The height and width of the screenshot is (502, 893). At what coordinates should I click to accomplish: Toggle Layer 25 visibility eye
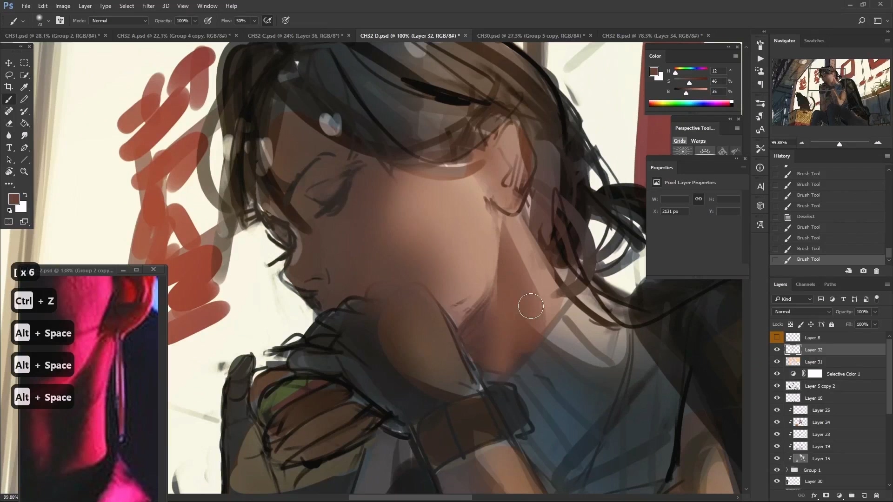tap(777, 410)
